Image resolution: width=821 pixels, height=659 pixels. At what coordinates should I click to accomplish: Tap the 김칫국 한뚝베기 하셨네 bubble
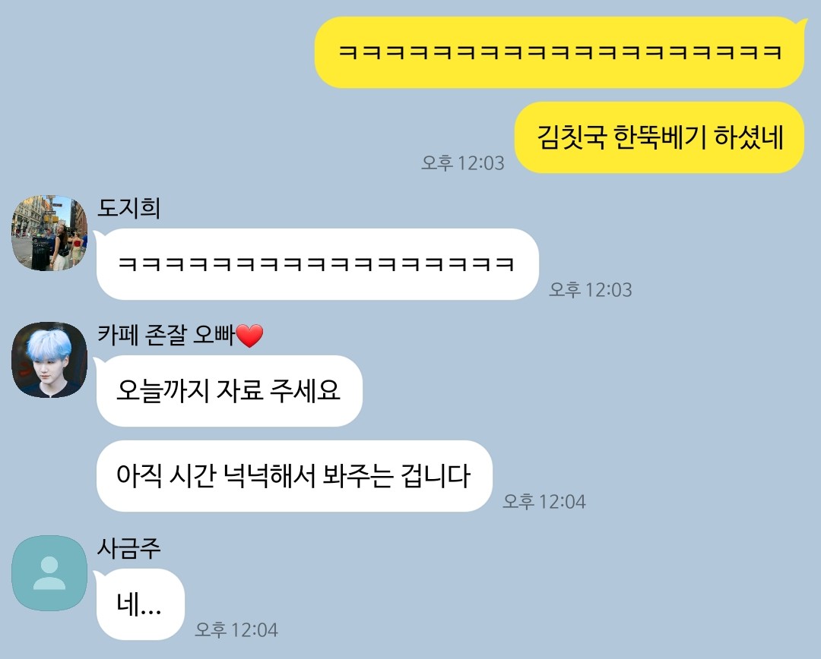pos(660,137)
